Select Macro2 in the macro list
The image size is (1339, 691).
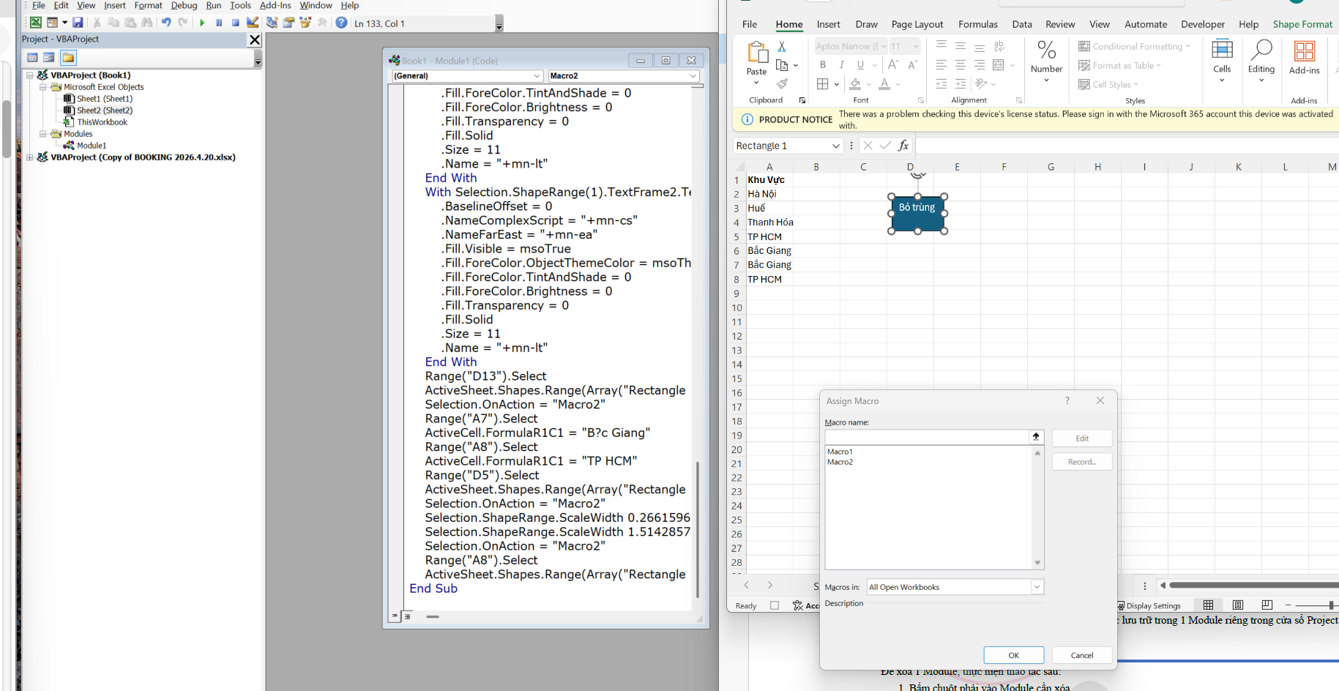[840, 462]
